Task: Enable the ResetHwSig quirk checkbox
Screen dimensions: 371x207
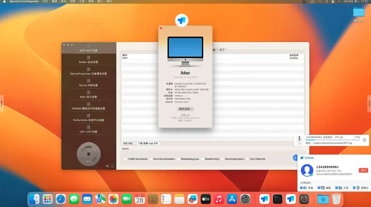Action: (203, 159)
